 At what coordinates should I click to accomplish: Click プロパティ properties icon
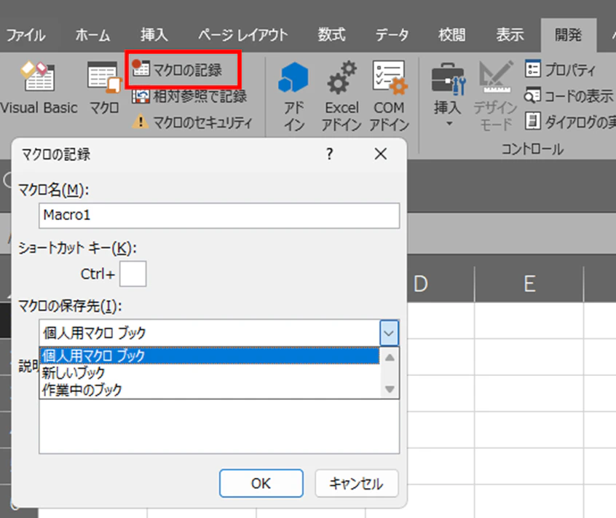(560, 69)
